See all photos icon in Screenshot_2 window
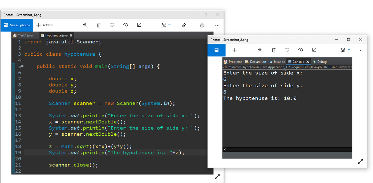The image size is (373, 183). (216, 50)
